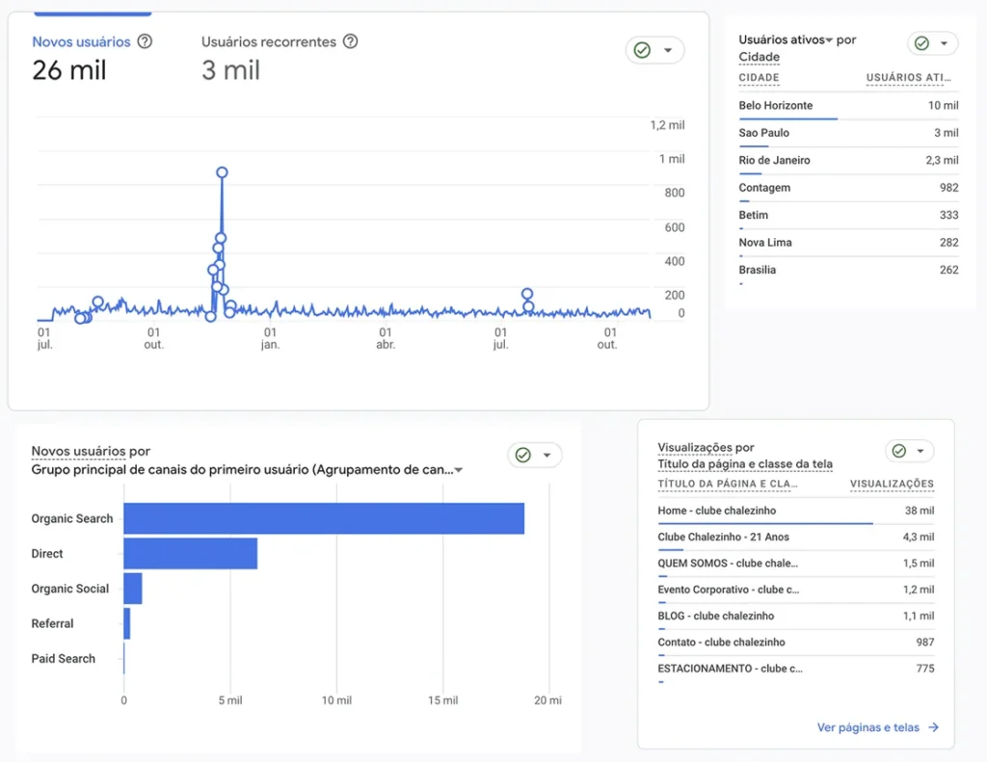Image resolution: width=987 pixels, height=762 pixels.
Task: Click green check icon in channels card
Action: pyautogui.click(x=523, y=455)
